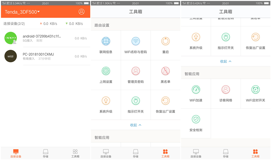Tap the 有线接入 label under PC device
271x160 pixels.
(x=29, y=59)
